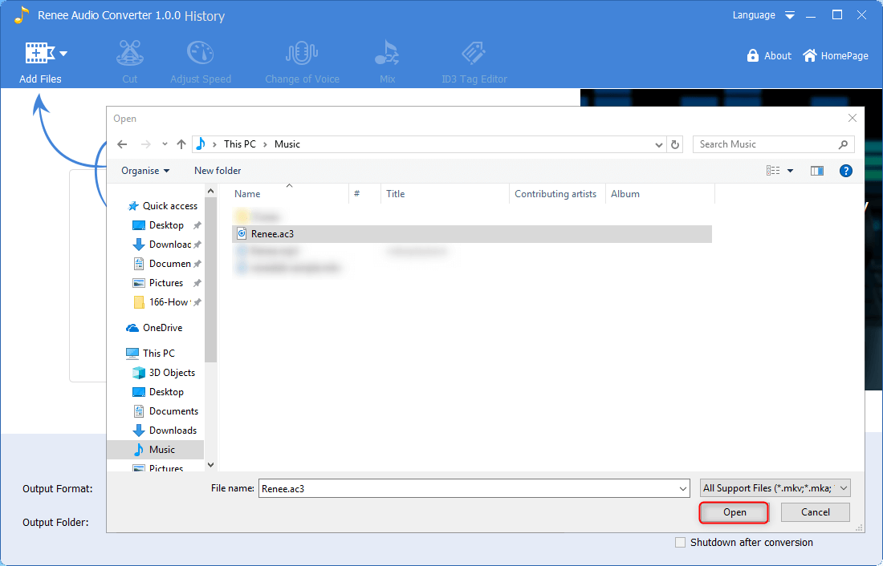Click navigation pane scroll up arrow
Screen dimensions: 883x566
210,192
